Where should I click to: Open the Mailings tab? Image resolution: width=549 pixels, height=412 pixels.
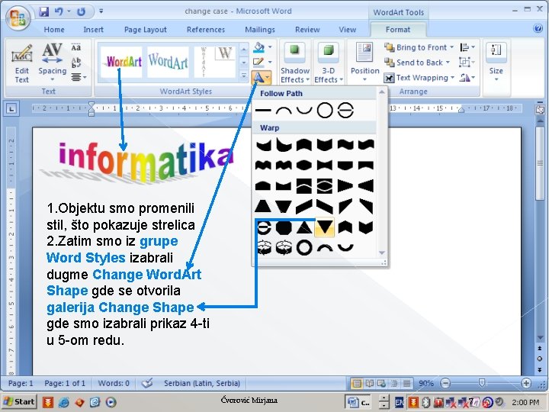[x=260, y=30]
